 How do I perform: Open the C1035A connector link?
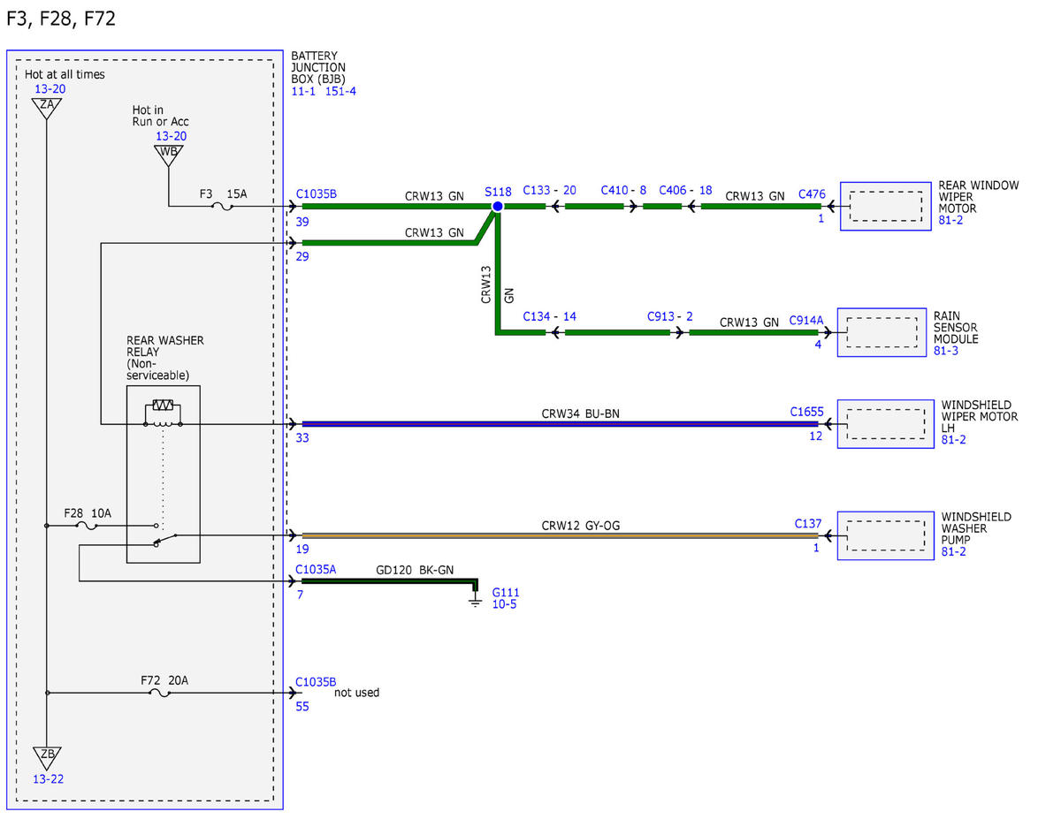(x=316, y=570)
